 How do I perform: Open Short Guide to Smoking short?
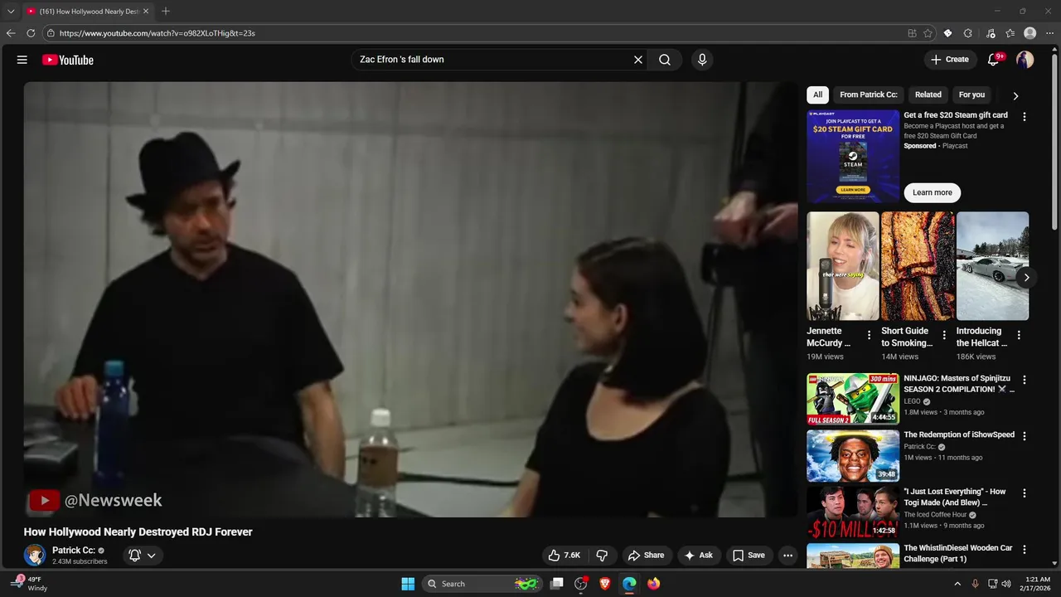click(x=918, y=266)
